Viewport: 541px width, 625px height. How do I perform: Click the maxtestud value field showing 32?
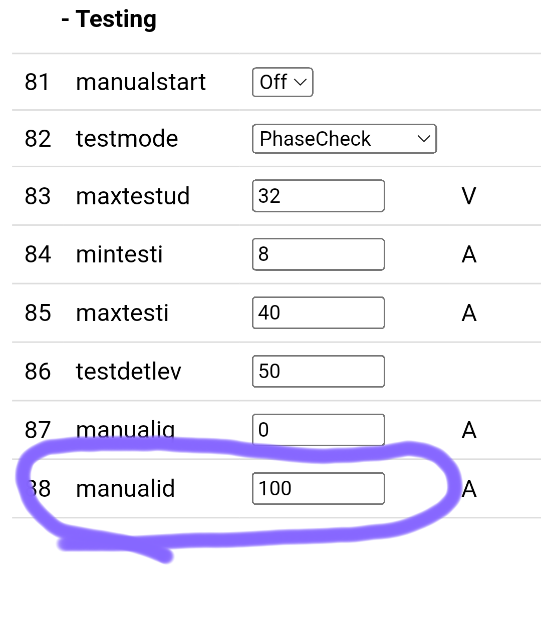click(319, 196)
